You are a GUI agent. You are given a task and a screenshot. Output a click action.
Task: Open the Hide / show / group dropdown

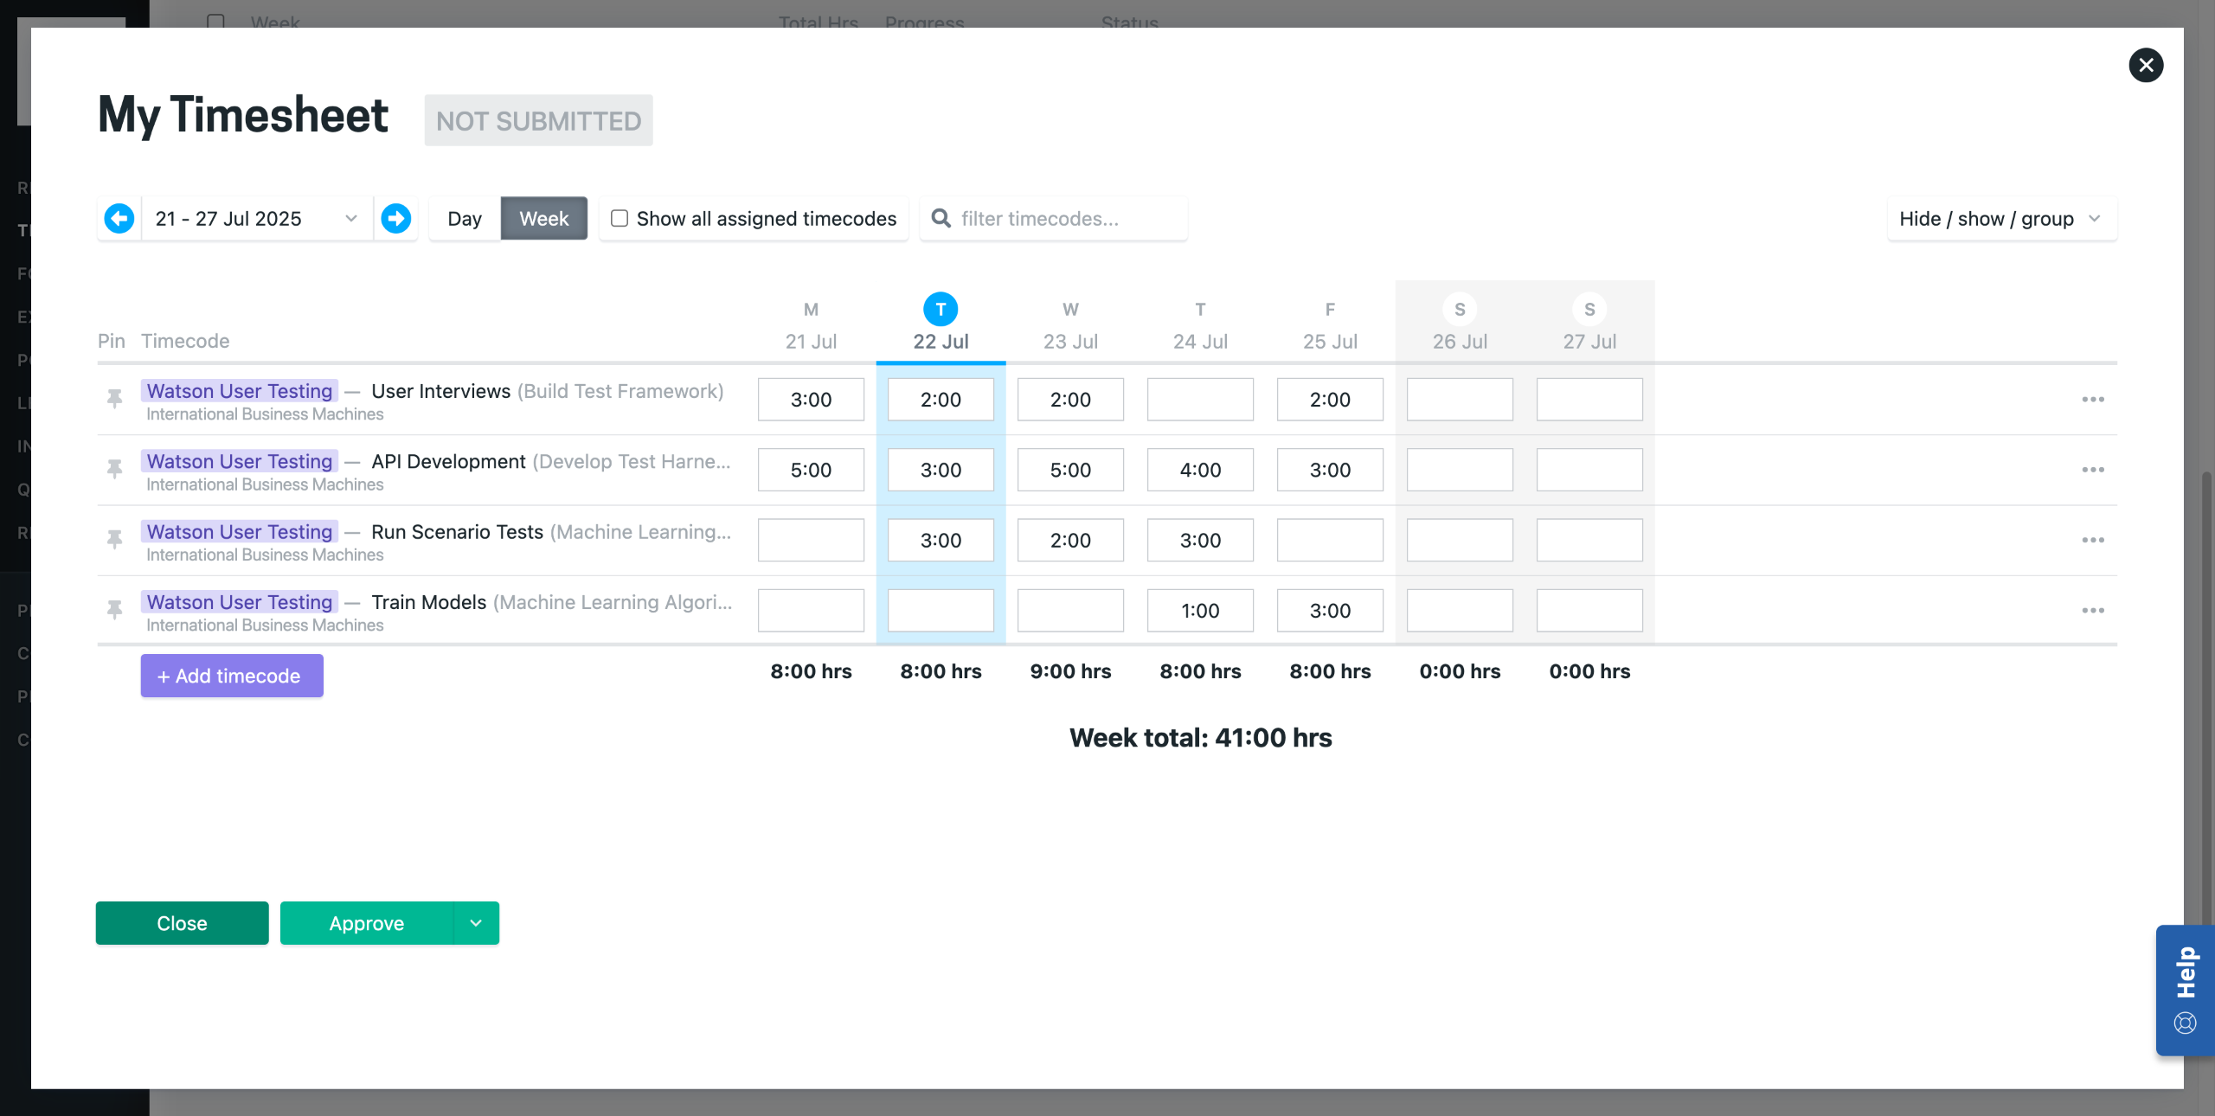(2001, 218)
